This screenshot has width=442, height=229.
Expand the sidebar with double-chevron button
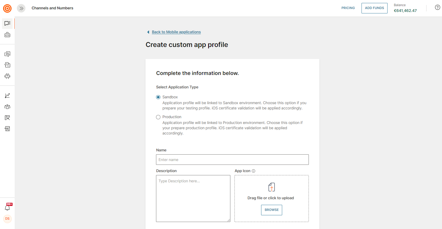(21, 8)
